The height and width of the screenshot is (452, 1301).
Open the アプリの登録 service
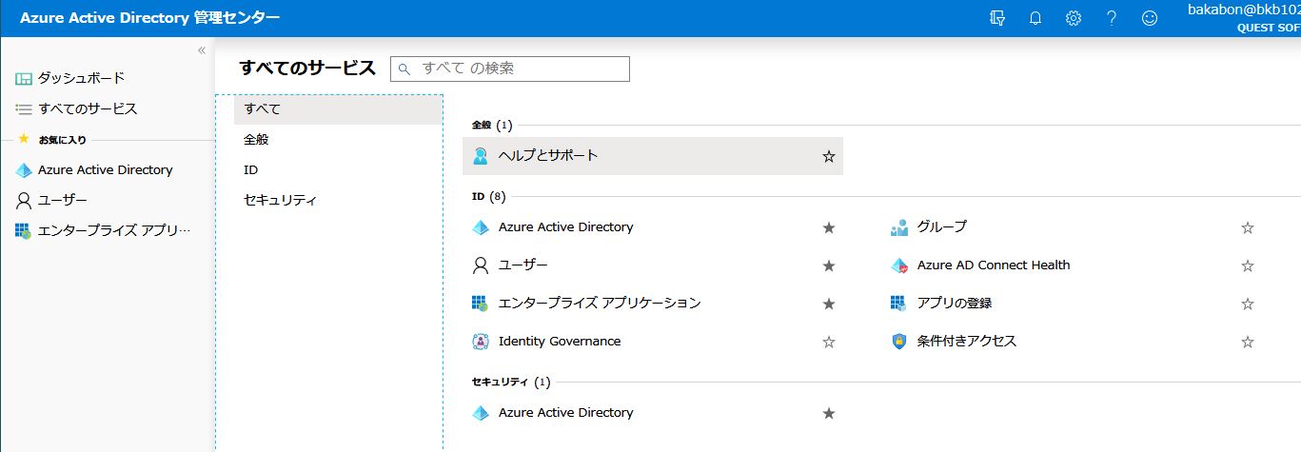955,304
